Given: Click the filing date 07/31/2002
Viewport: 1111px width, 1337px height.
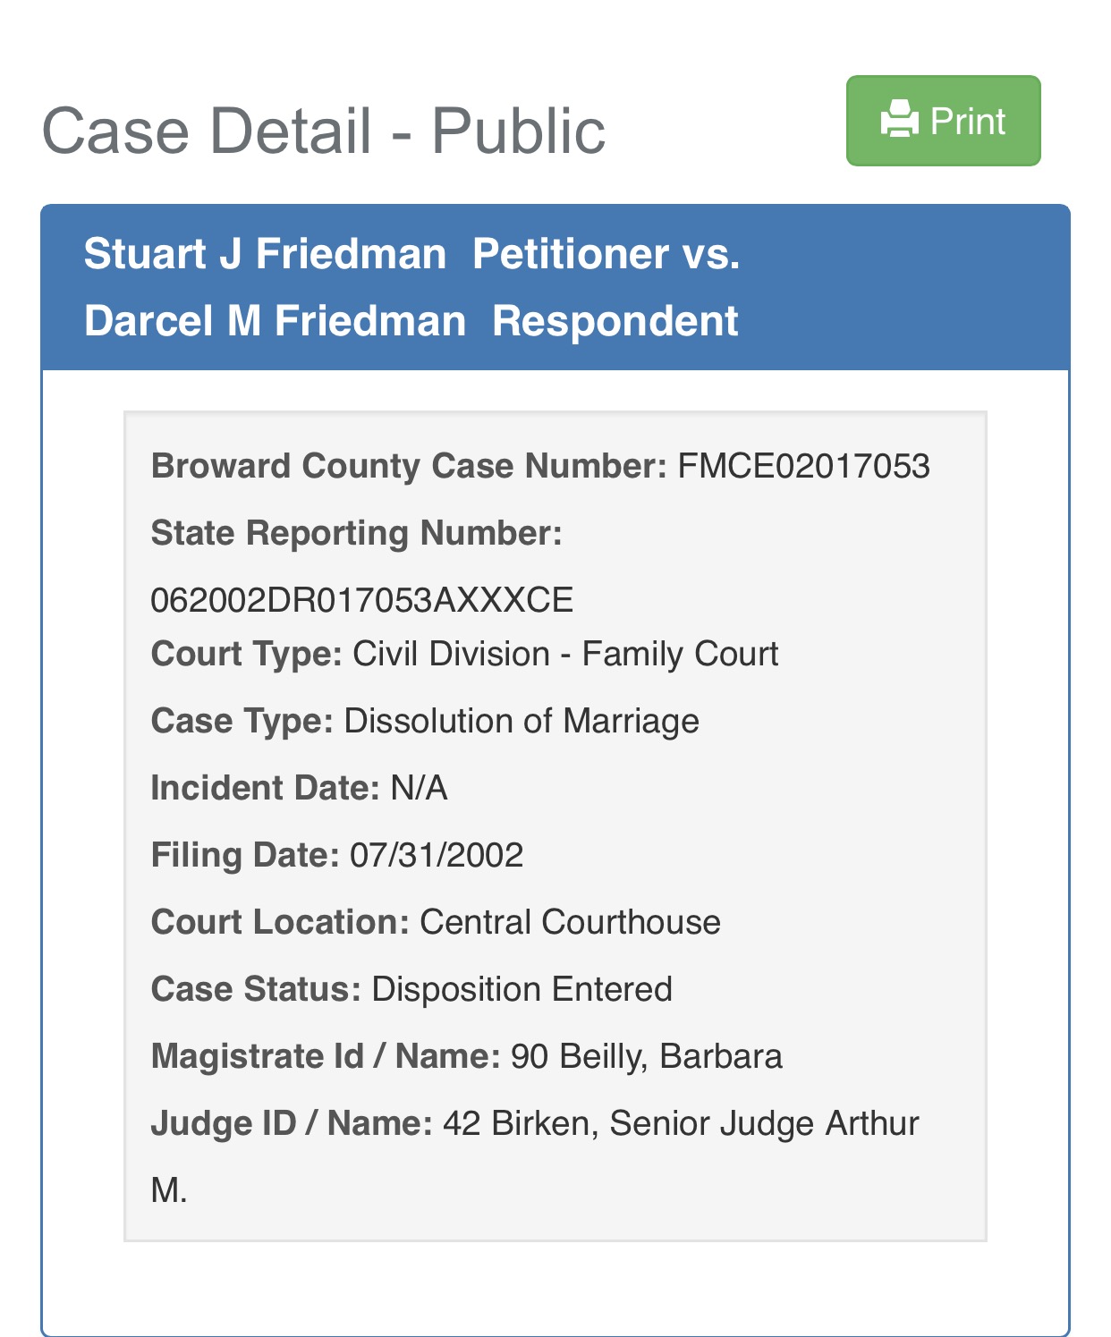Looking at the screenshot, I should pyautogui.click(x=436, y=855).
